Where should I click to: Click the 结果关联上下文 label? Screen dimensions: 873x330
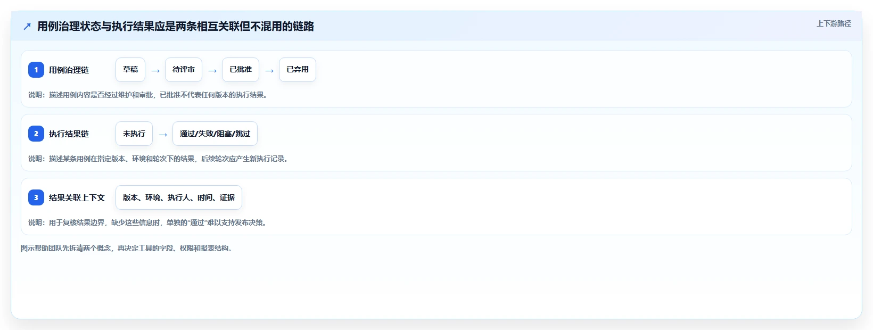(x=77, y=197)
